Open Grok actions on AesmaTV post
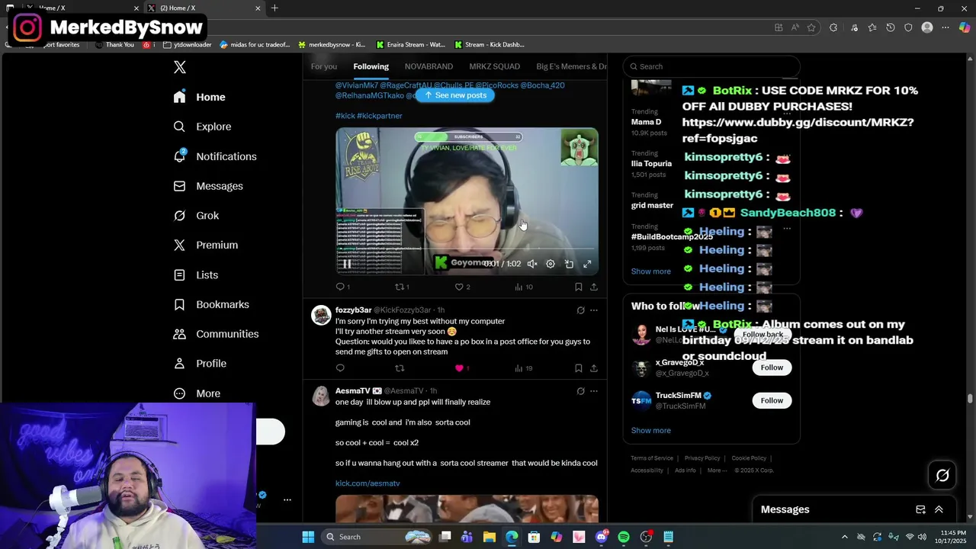 pos(580,391)
